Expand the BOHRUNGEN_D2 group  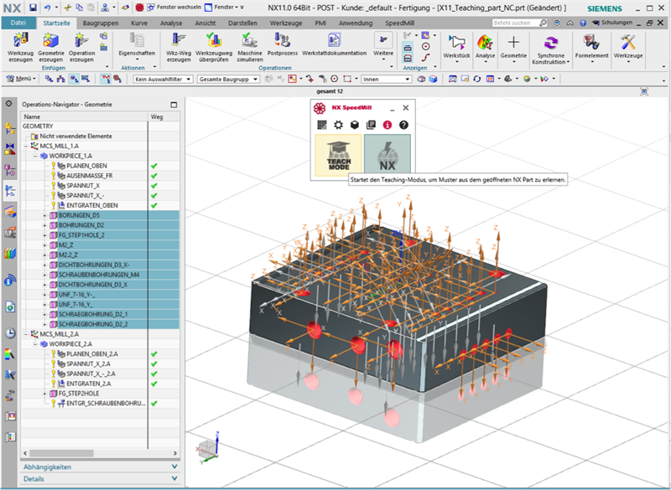pos(45,226)
